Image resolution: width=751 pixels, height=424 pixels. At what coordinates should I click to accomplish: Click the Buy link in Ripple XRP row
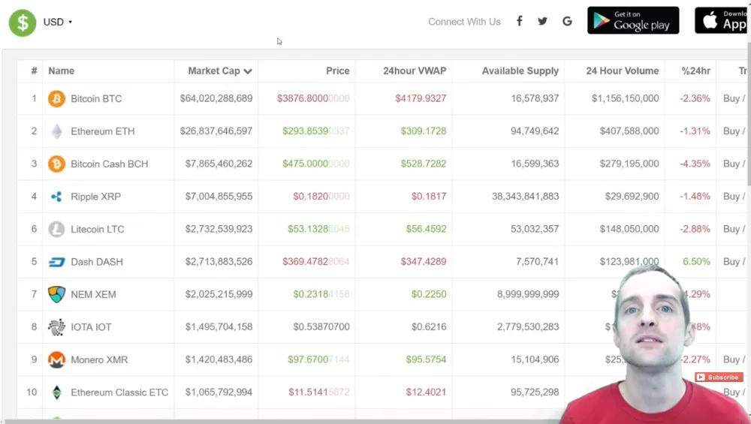coord(731,196)
